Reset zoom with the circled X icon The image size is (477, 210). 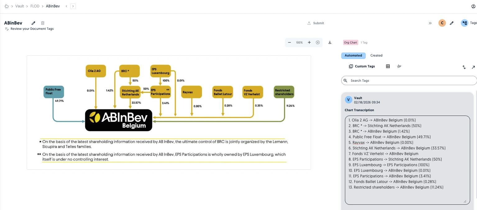(318, 43)
